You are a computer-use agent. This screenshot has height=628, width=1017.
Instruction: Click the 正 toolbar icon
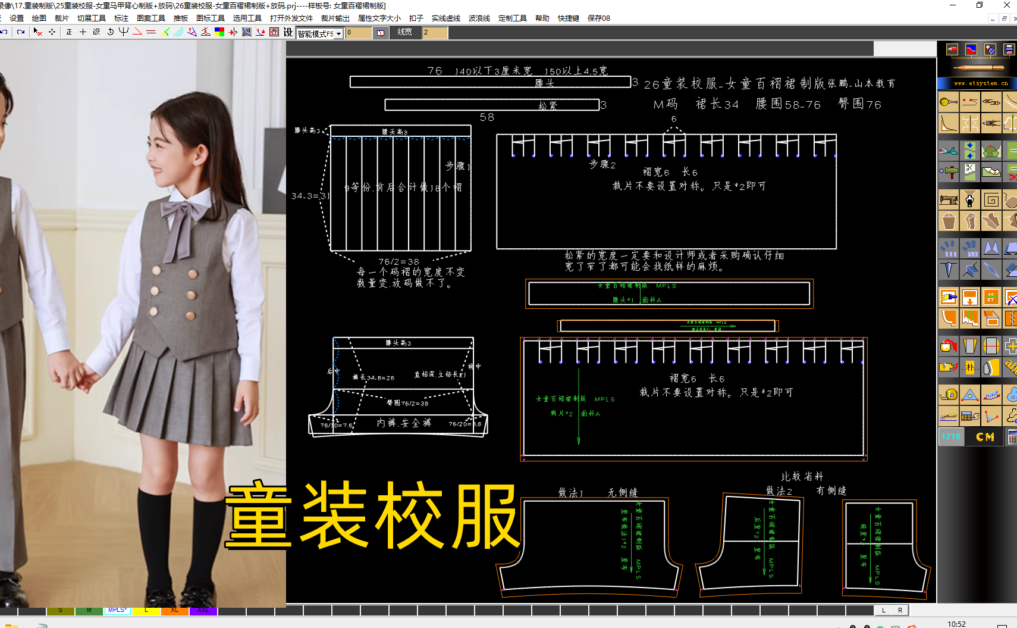click(x=69, y=32)
